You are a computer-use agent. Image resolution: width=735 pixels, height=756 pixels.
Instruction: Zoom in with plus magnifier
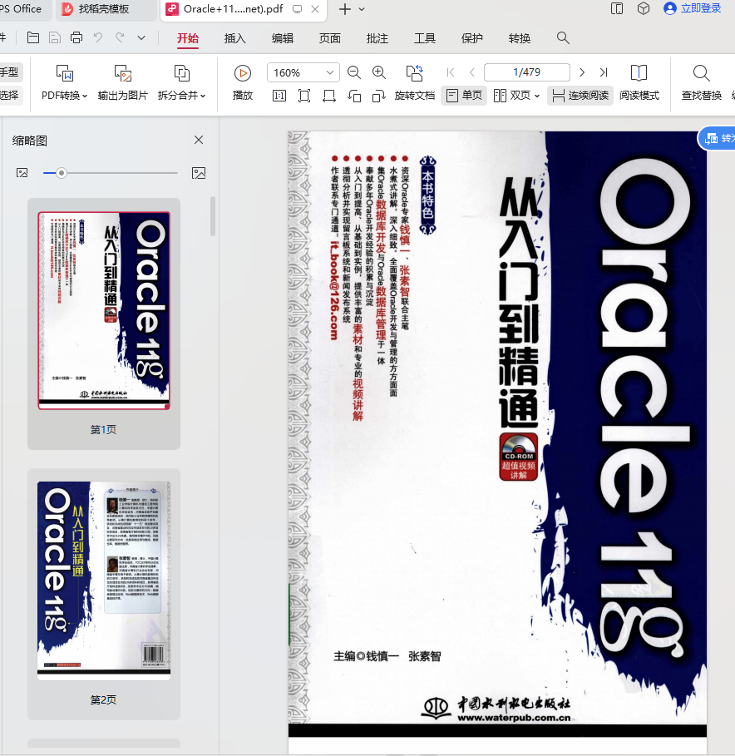tap(379, 73)
